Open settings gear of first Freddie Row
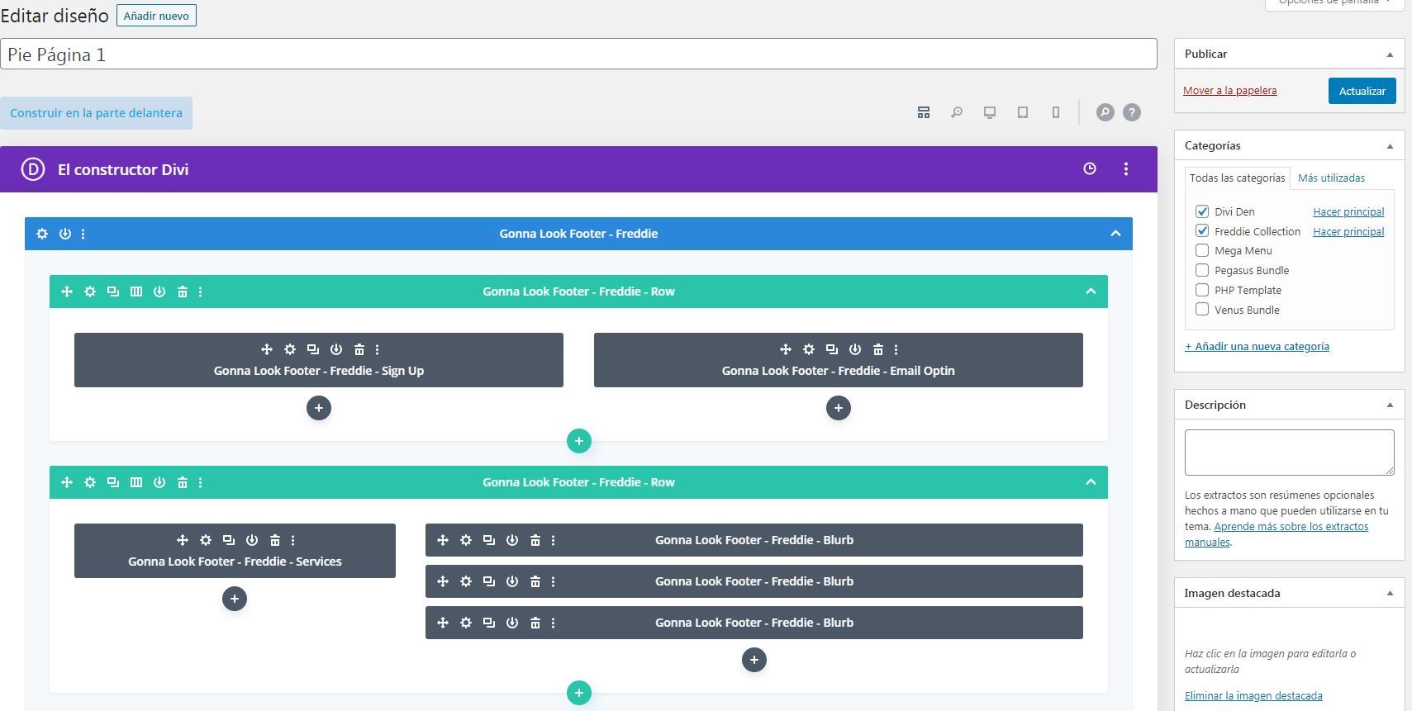 click(90, 292)
